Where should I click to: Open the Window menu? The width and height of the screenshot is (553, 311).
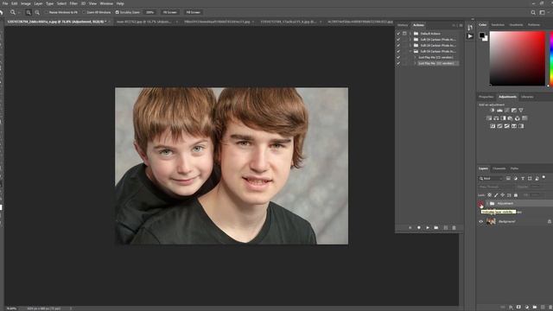[x=106, y=3]
